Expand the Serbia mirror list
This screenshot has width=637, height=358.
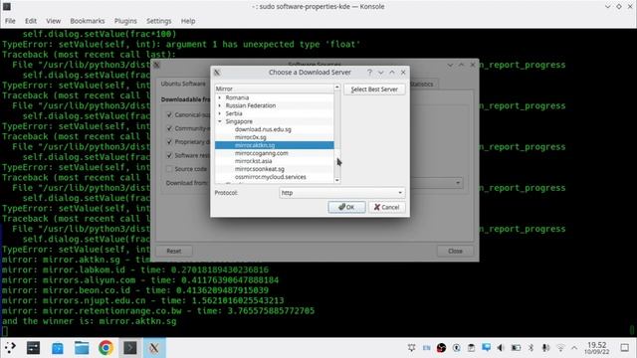coord(220,113)
